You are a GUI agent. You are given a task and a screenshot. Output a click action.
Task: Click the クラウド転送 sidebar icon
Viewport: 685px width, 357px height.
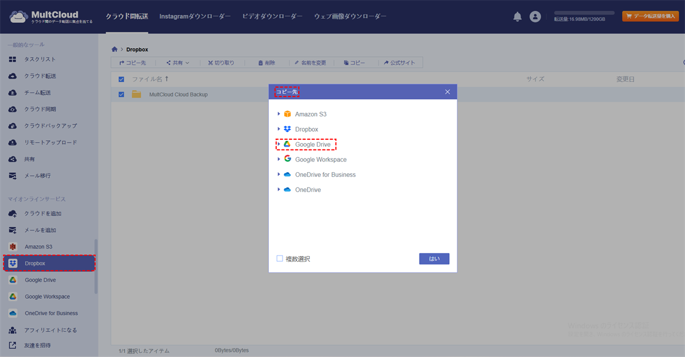tap(13, 76)
